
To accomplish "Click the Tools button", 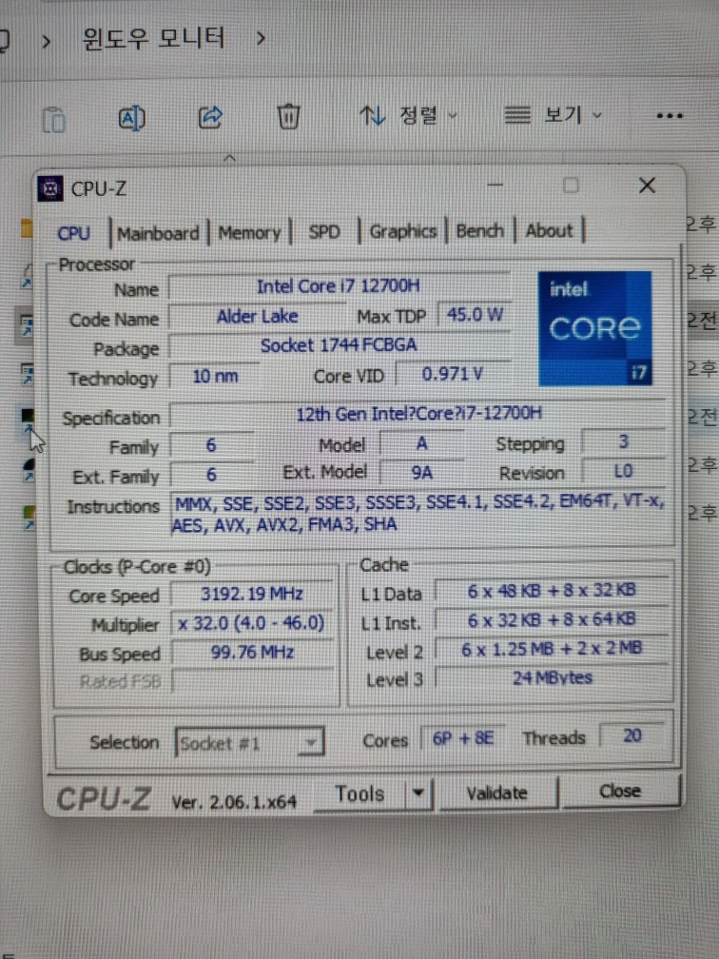I will [x=359, y=793].
